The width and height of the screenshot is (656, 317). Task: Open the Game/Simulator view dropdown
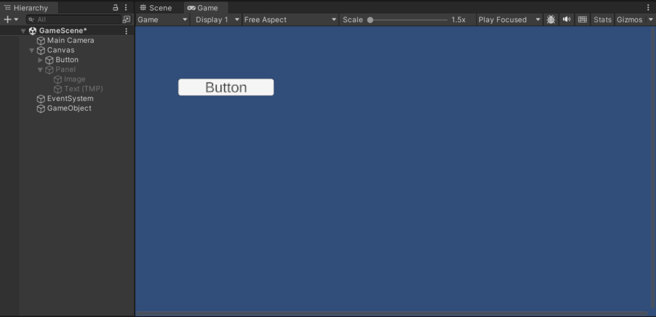click(x=163, y=20)
